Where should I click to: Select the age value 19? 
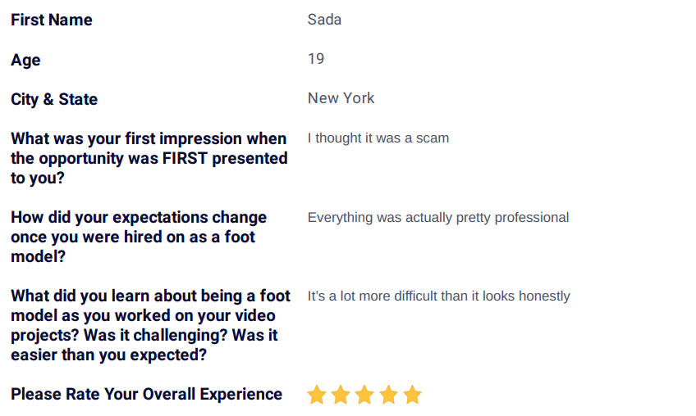point(316,58)
